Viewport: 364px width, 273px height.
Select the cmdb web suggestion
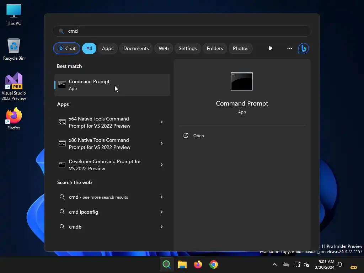tap(112, 227)
